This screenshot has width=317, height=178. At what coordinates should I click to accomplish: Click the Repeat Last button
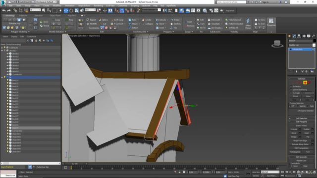coord(301,161)
